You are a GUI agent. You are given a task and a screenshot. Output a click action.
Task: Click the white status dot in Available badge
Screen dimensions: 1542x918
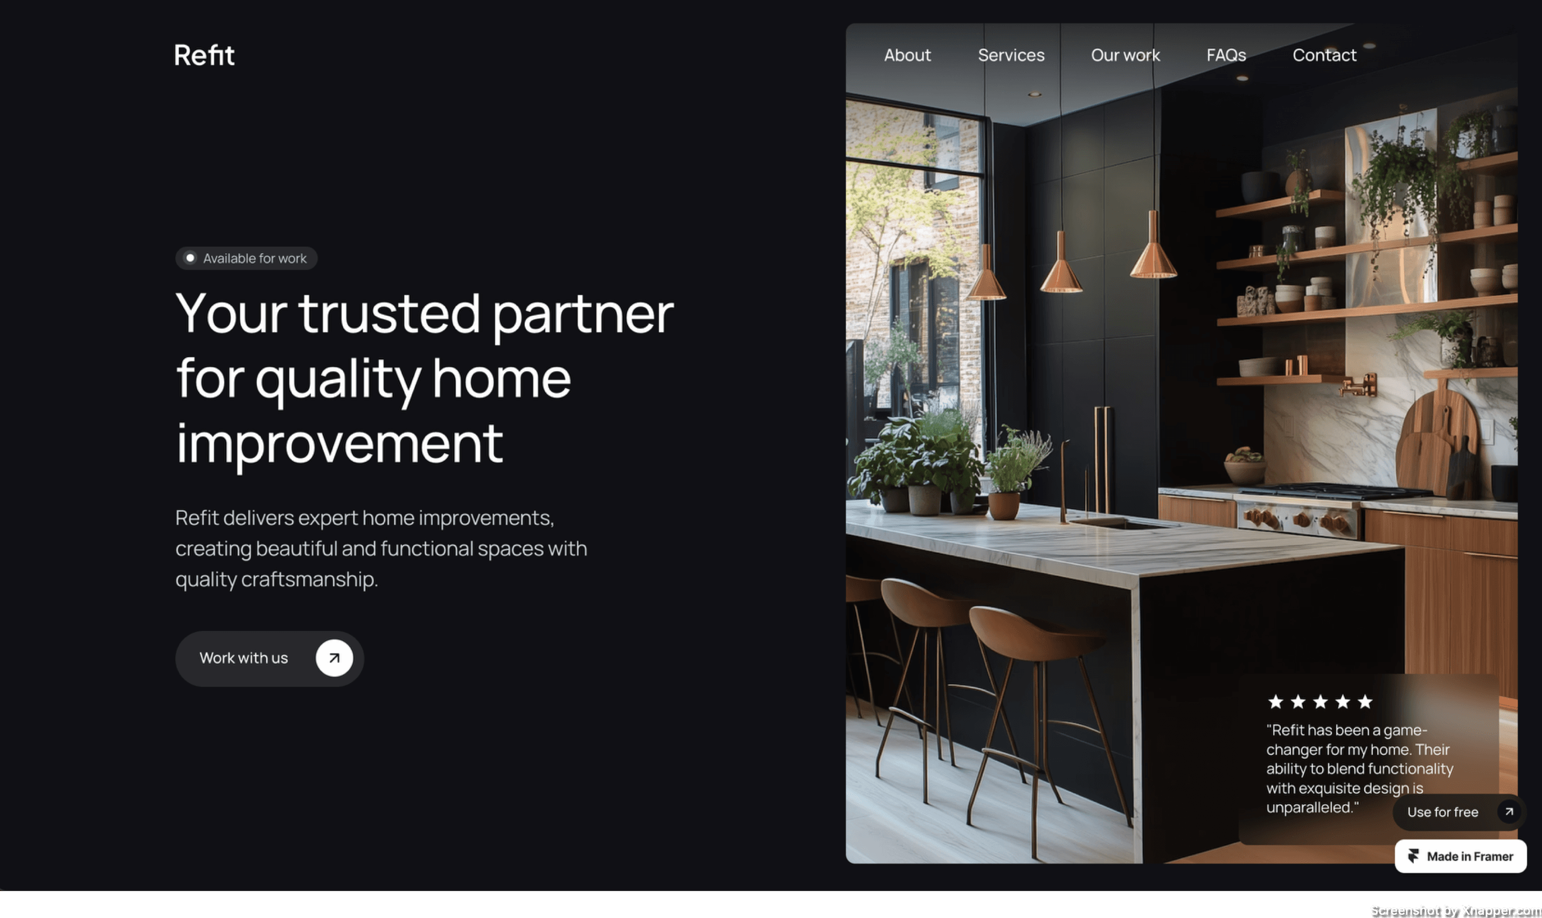[191, 258]
